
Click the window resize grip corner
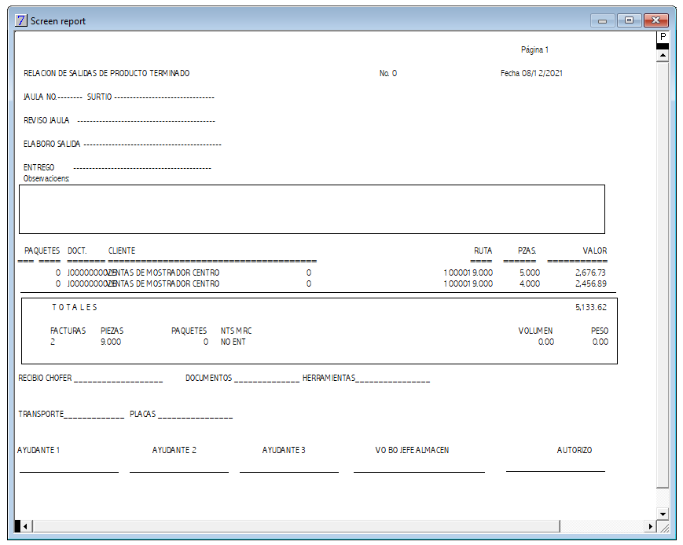(663, 527)
